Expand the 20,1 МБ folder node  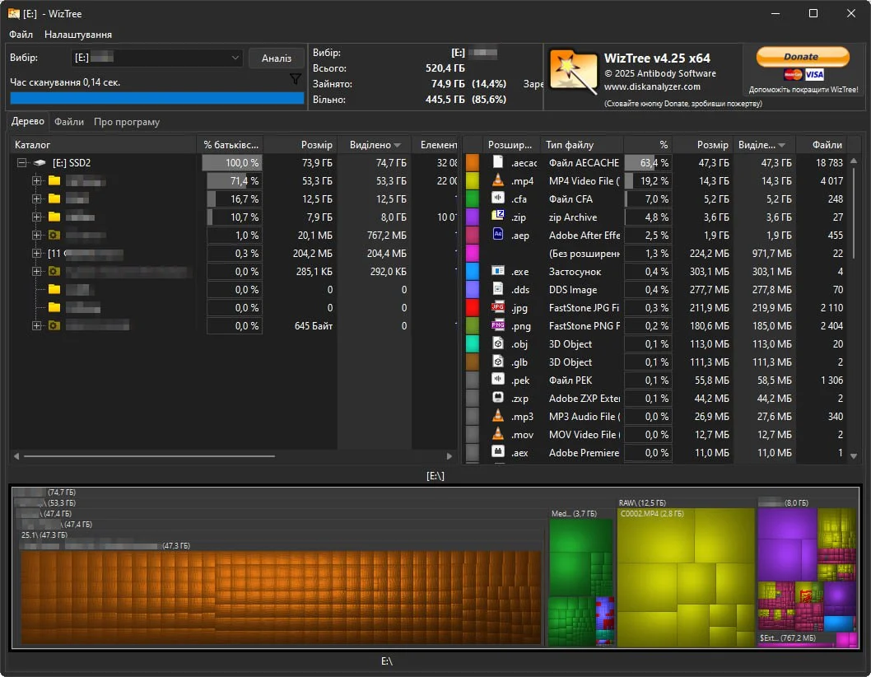pos(37,235)
